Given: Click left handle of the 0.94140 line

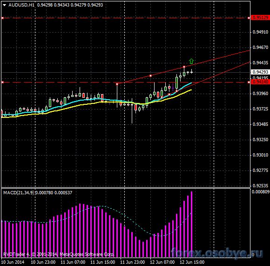Looking at the screenshot, I should 3,82.
